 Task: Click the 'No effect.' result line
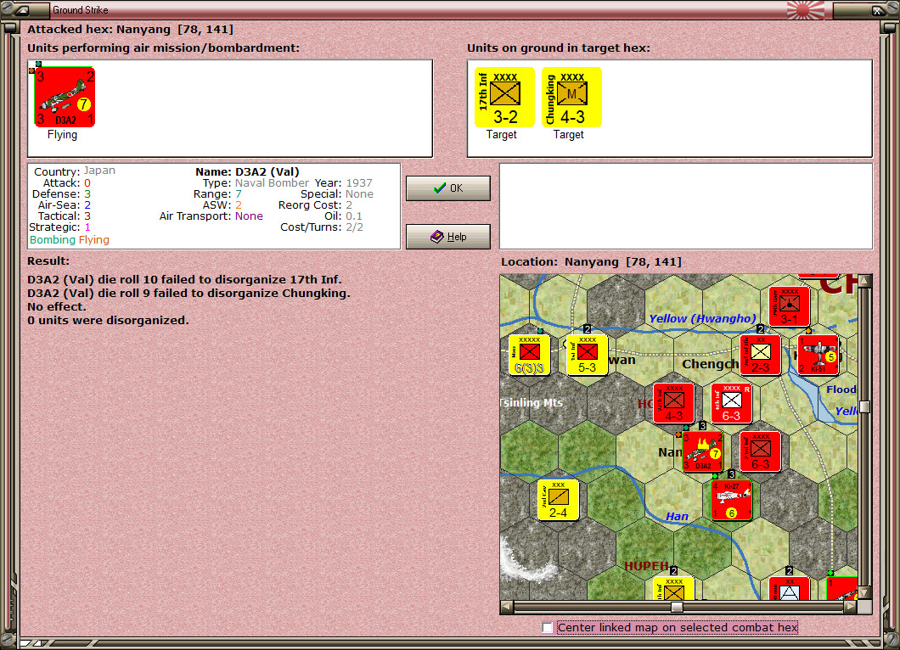[57, 307]
